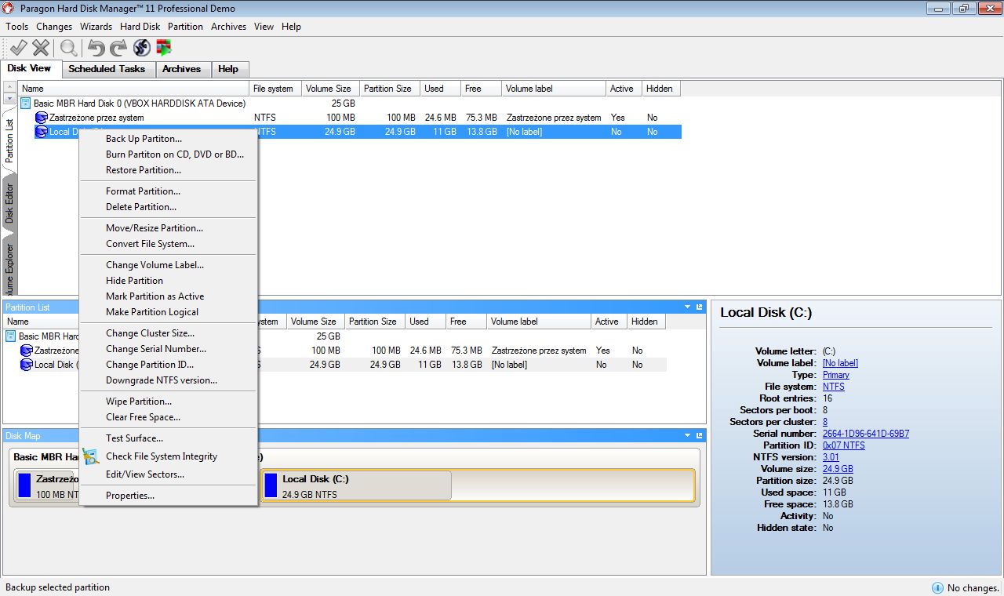The height and width of the screenshot is (596, 1004).
Task: Click the restore-panel icon on the Disk Map header
Action: tap(699, 435)
